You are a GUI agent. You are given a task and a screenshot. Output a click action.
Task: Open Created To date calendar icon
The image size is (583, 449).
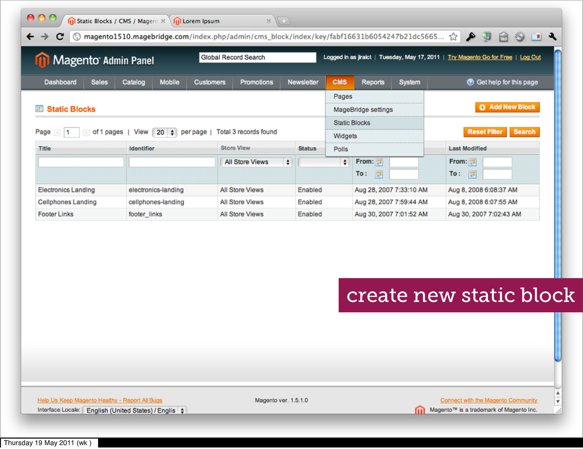point(379,174)
